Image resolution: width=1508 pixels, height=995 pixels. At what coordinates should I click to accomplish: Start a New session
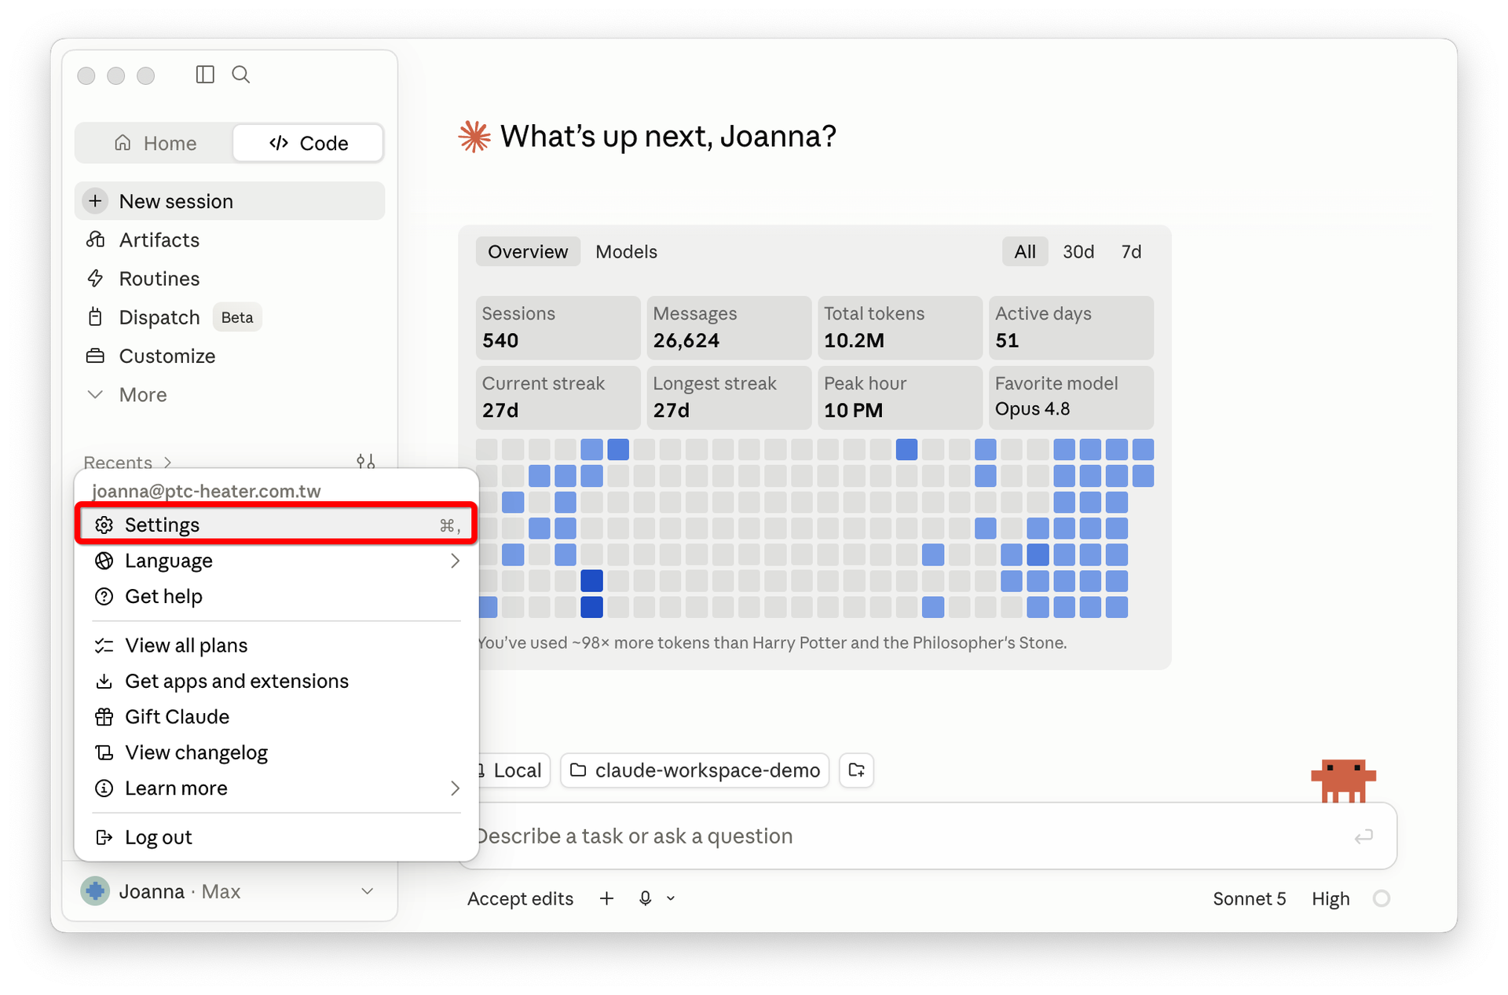(x=230, y=201)
